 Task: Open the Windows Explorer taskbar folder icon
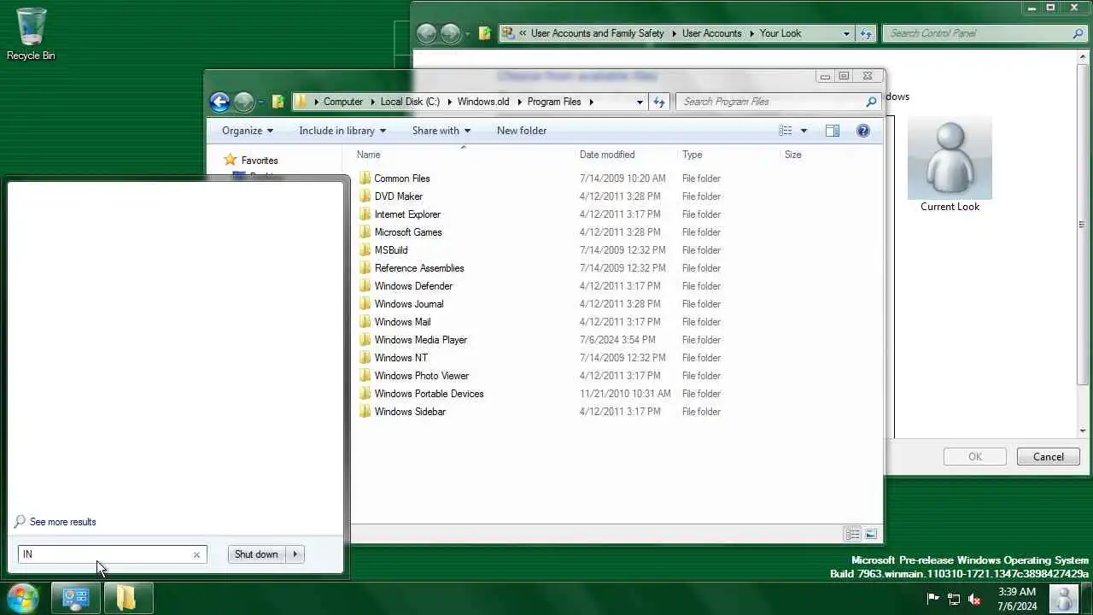[x=127, y=598]
